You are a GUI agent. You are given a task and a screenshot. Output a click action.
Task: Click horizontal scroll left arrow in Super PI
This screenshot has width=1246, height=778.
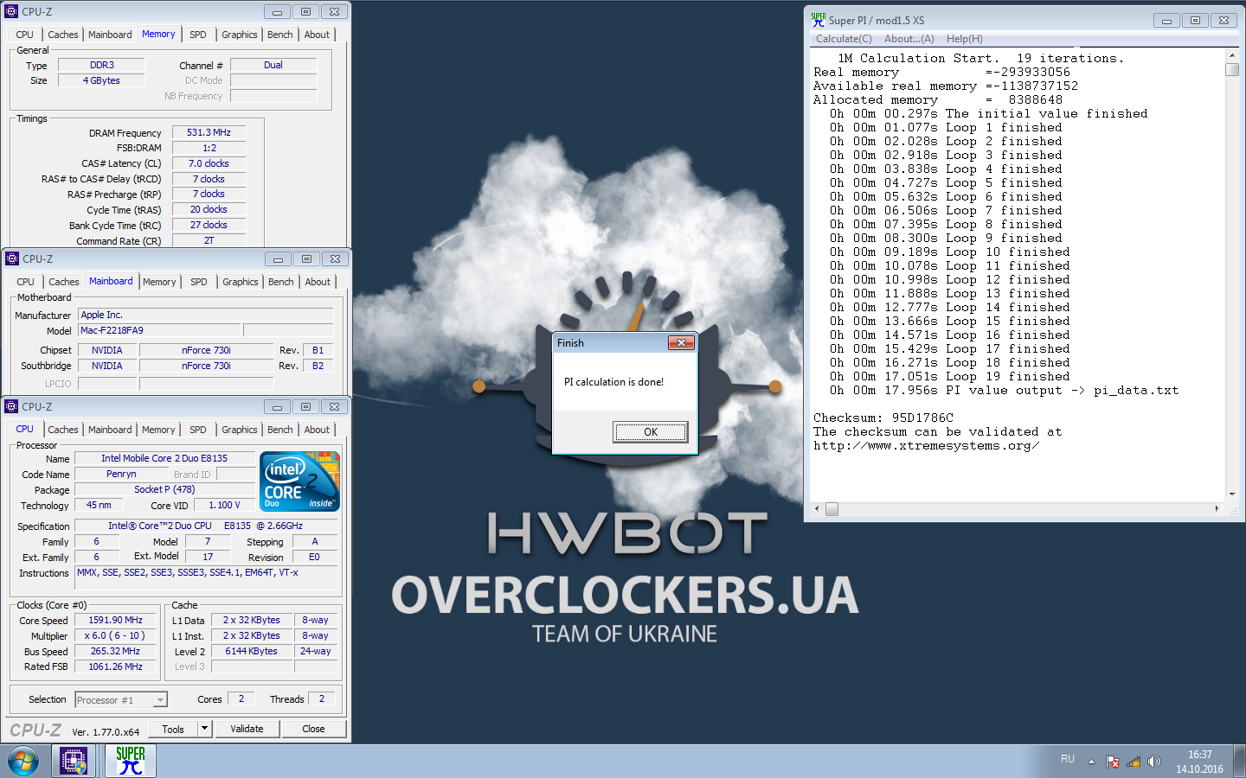point(818,509)
